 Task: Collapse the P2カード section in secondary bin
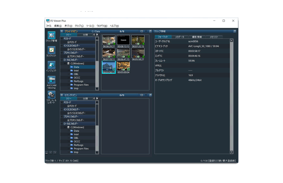(x=62, y=102)
